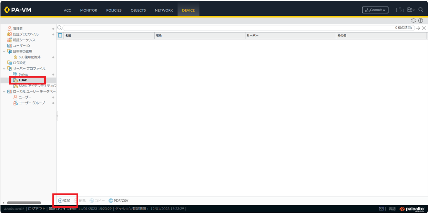Export list via PDF/CSV
428x213 pixels.
click(x=118, y=201)
